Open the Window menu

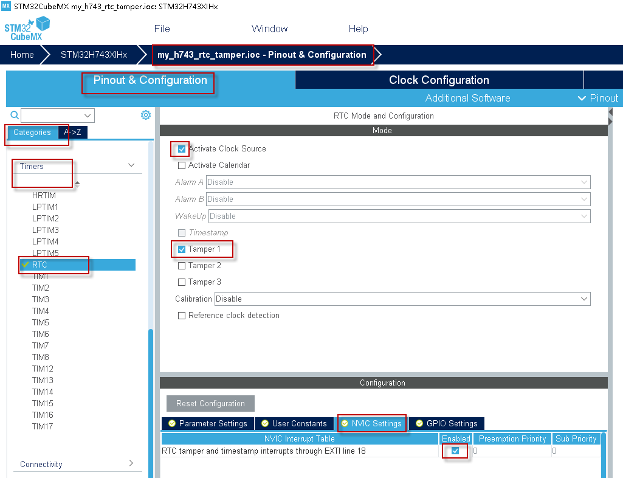click(x=269, y=29)
